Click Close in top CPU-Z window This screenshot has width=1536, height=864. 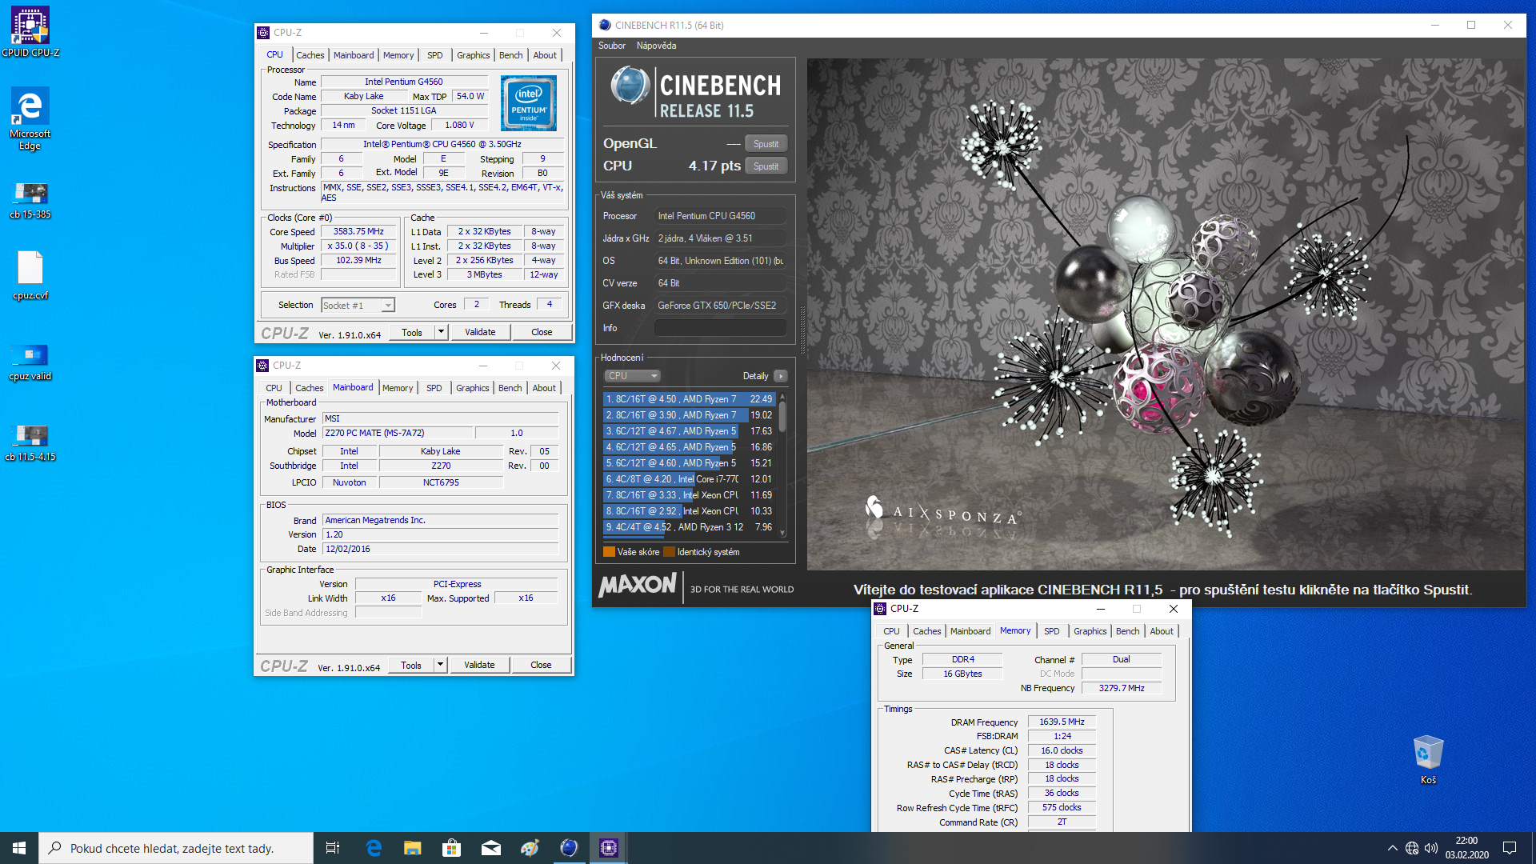point(542,332)
